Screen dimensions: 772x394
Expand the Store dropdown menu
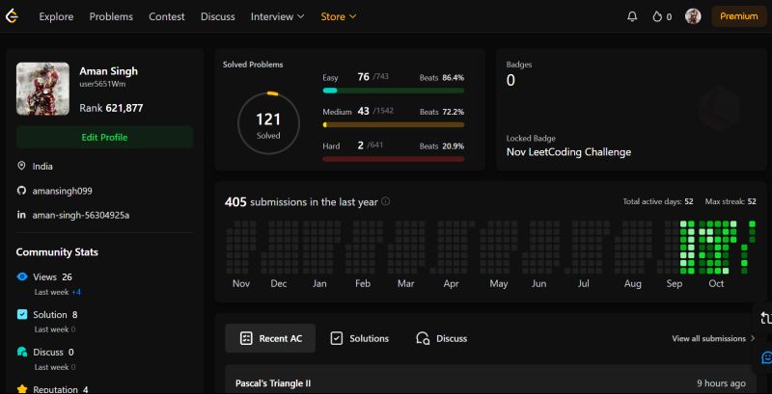339,16
